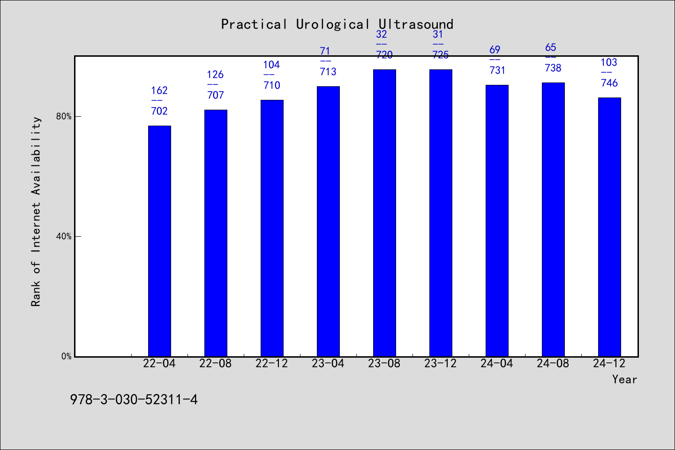Click the 40% y-axis tick label
675x450 pixels.
pyautogui.click(x=64, y=236)
